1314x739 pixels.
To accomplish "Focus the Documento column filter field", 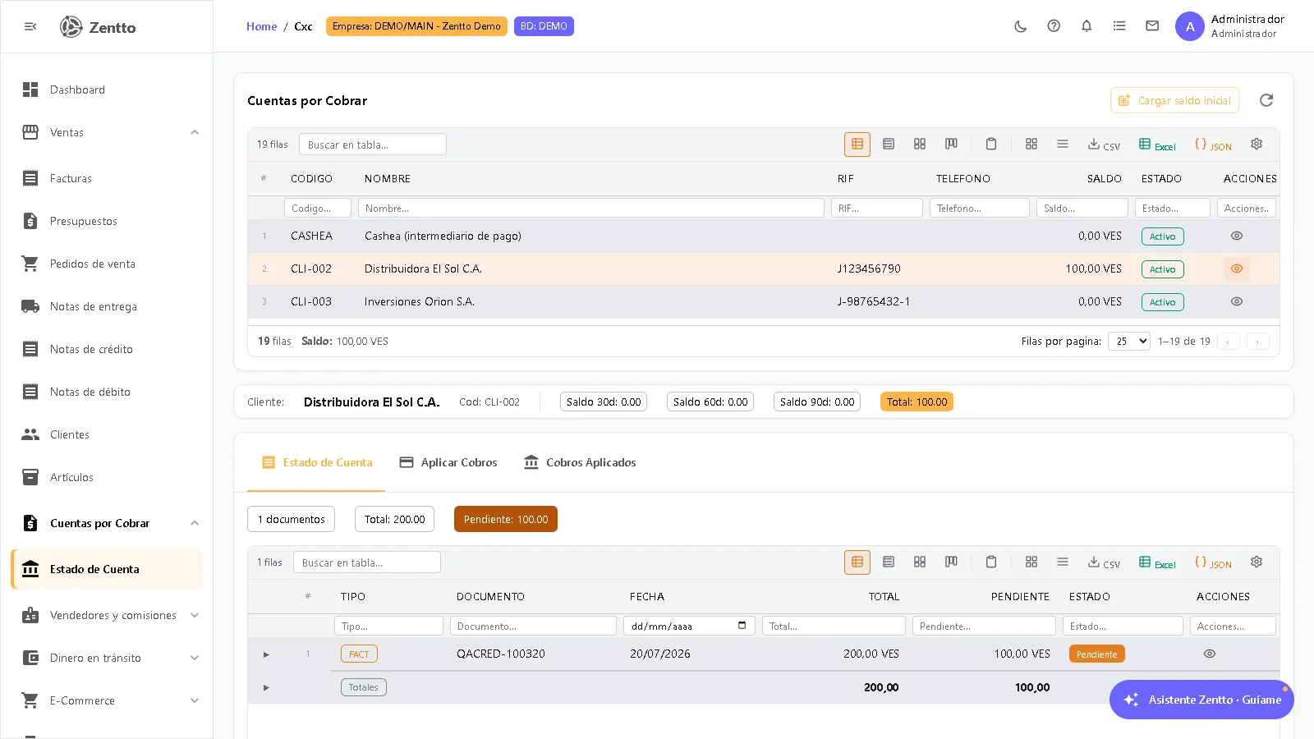I will click(533, 626).
